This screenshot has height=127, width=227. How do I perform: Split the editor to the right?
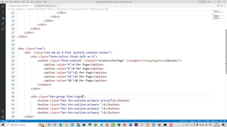click(x=221, y=6)
